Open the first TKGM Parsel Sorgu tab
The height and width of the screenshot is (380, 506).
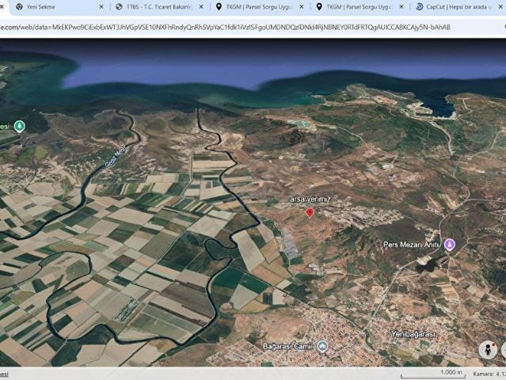[257, 6]
